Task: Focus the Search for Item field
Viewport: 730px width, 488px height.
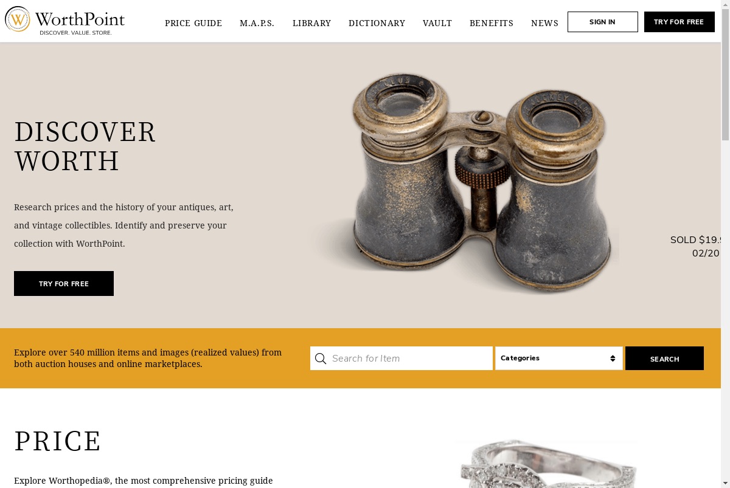Action: point(401,359)
